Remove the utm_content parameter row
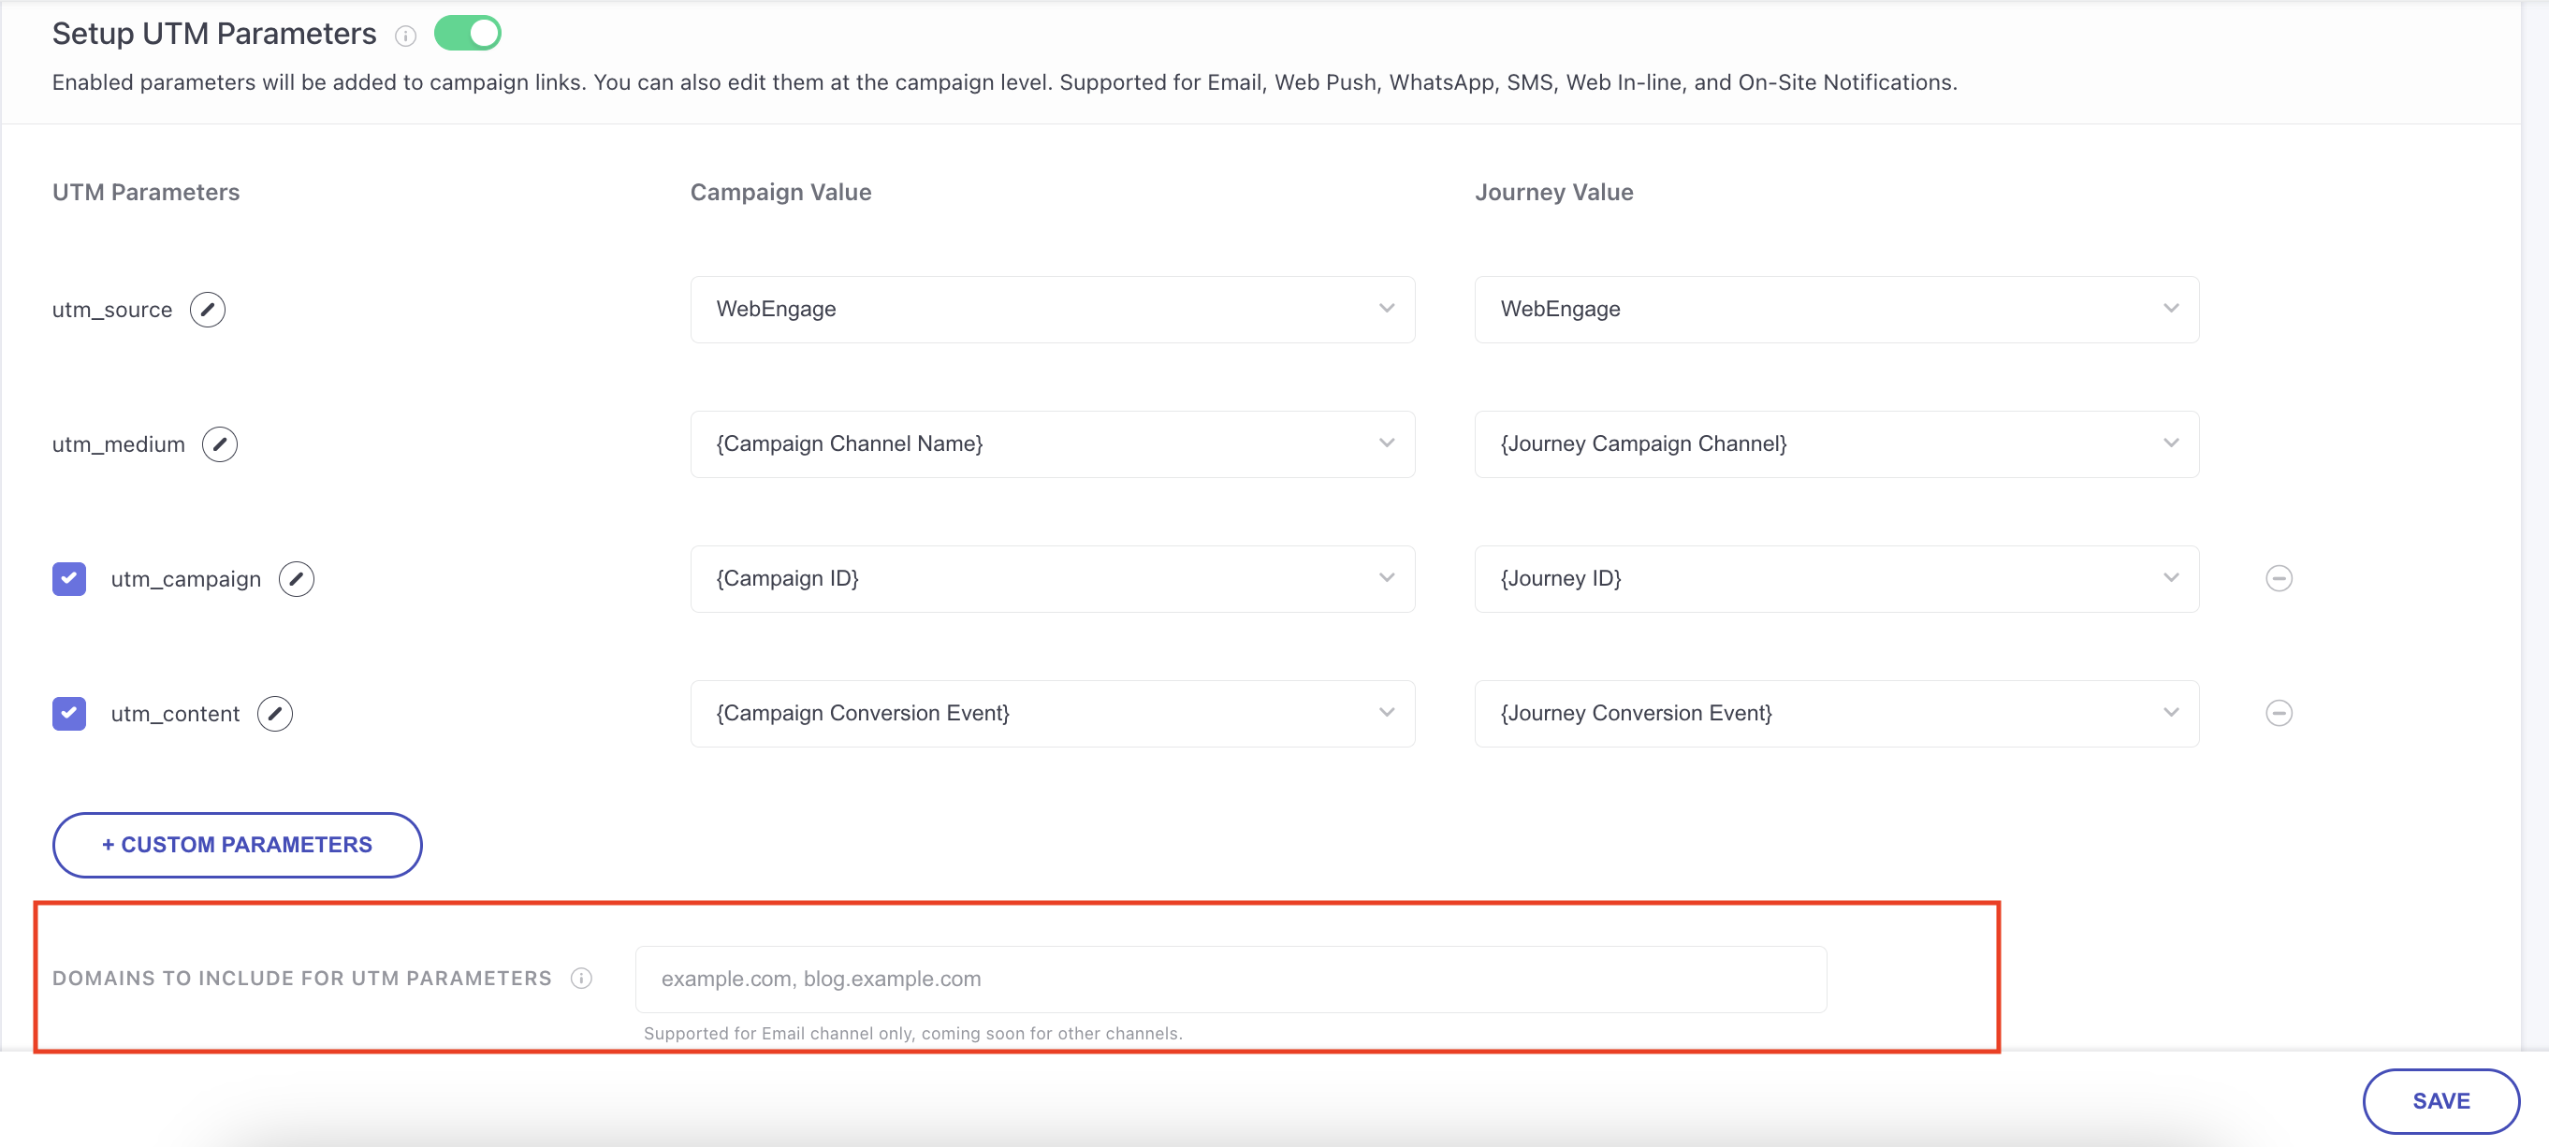2549x1147 pixels. [x=2279, y=713]
